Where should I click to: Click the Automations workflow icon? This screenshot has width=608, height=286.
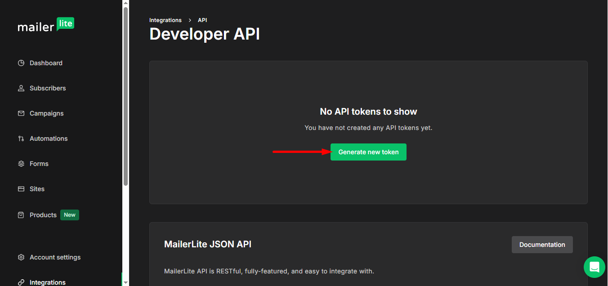tap(21, 139)
